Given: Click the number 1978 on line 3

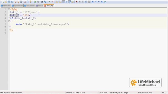Looking at the screenshot, I should [x=26, y=15].
